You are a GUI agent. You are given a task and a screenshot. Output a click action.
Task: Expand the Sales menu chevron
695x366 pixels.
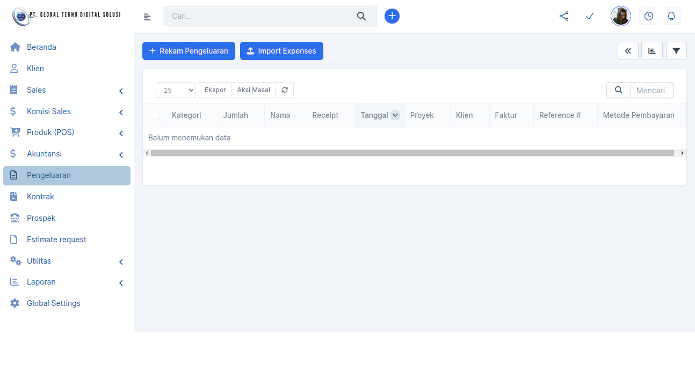click(121, 91)
